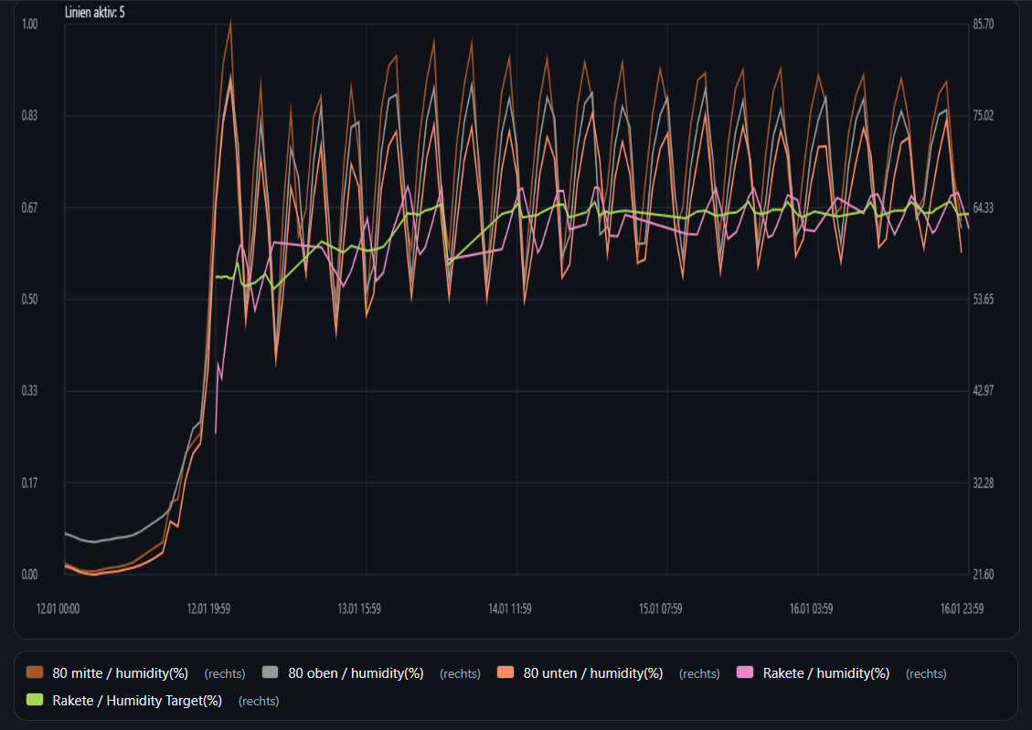Toggle the 80 unten / humidity(%) legend entry
Viewport: 1032px width, 730px height.
pyautogui.click(x=592, y=673)
